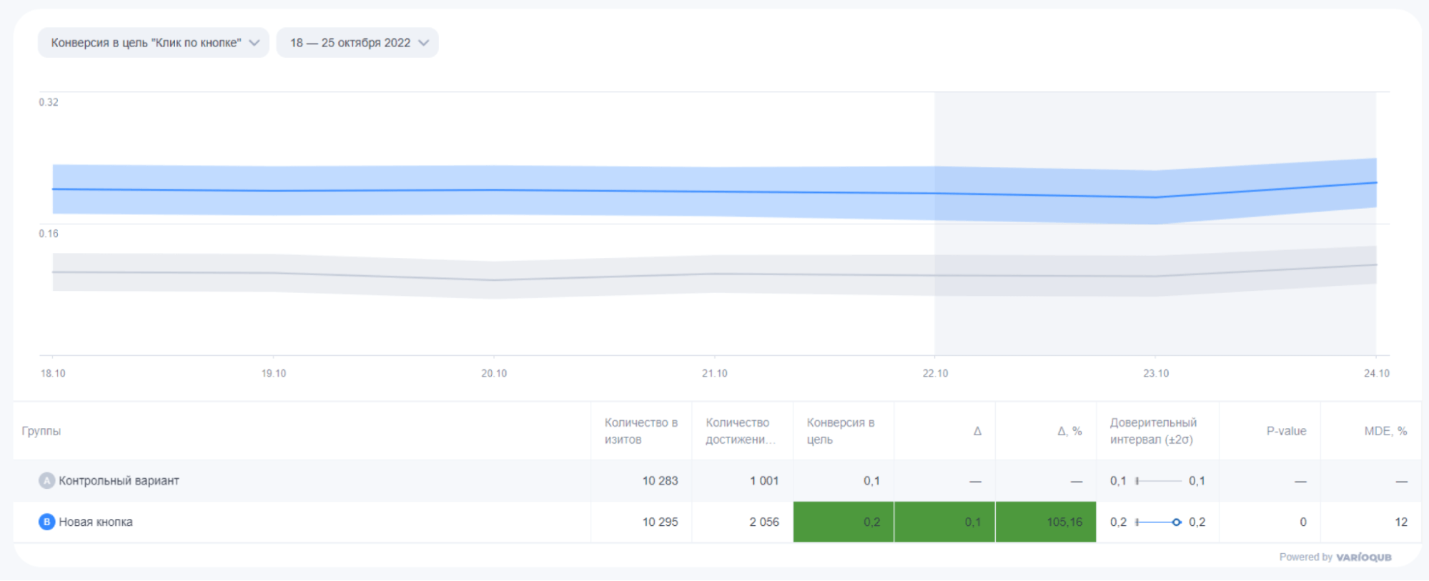Click the 24.10 axis date label
Viewport: 1429px width, 581px height.
pyautogui.click(x=1377, y=373)
